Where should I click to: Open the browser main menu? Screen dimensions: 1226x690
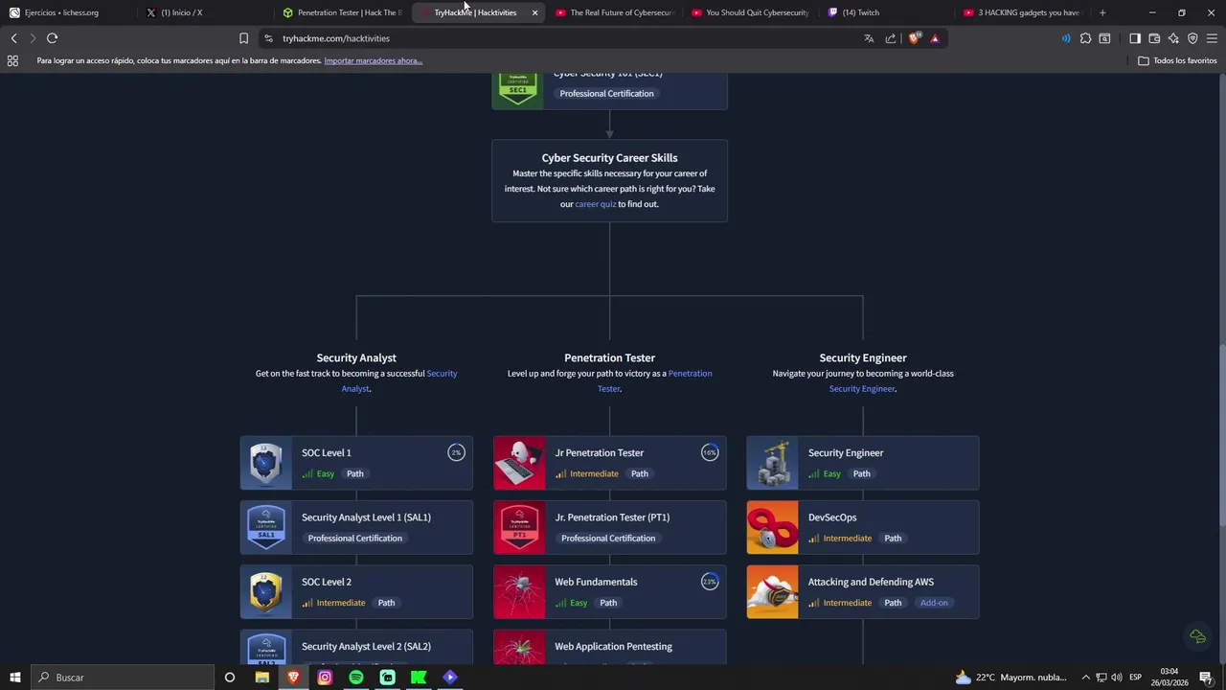point(1212,38)
